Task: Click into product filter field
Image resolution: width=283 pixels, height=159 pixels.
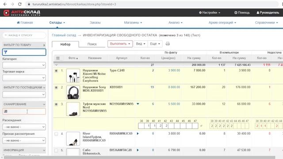Action: [24, 52]
